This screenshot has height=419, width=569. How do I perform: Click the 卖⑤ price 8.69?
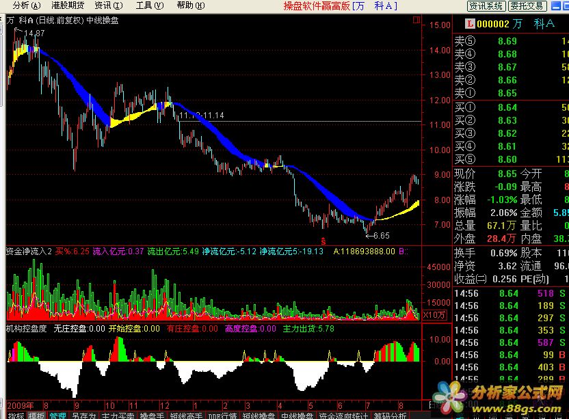click(507, 41)
